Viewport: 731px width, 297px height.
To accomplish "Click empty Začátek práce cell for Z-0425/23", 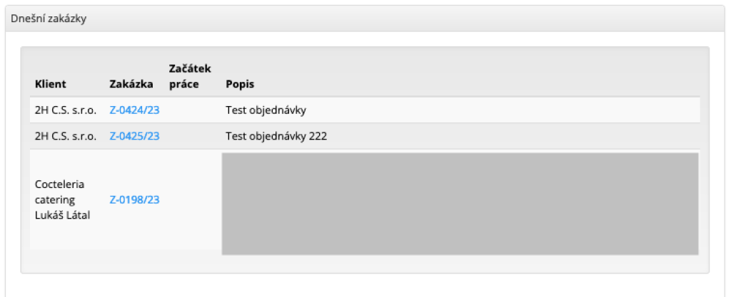I will [192, 136].
